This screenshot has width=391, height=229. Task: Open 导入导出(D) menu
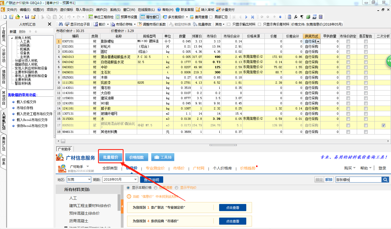[x=84, y=10]
